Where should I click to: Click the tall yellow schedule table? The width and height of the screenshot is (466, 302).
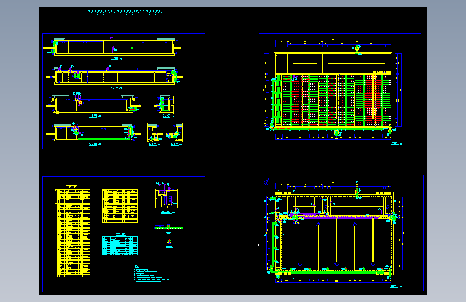73,233
